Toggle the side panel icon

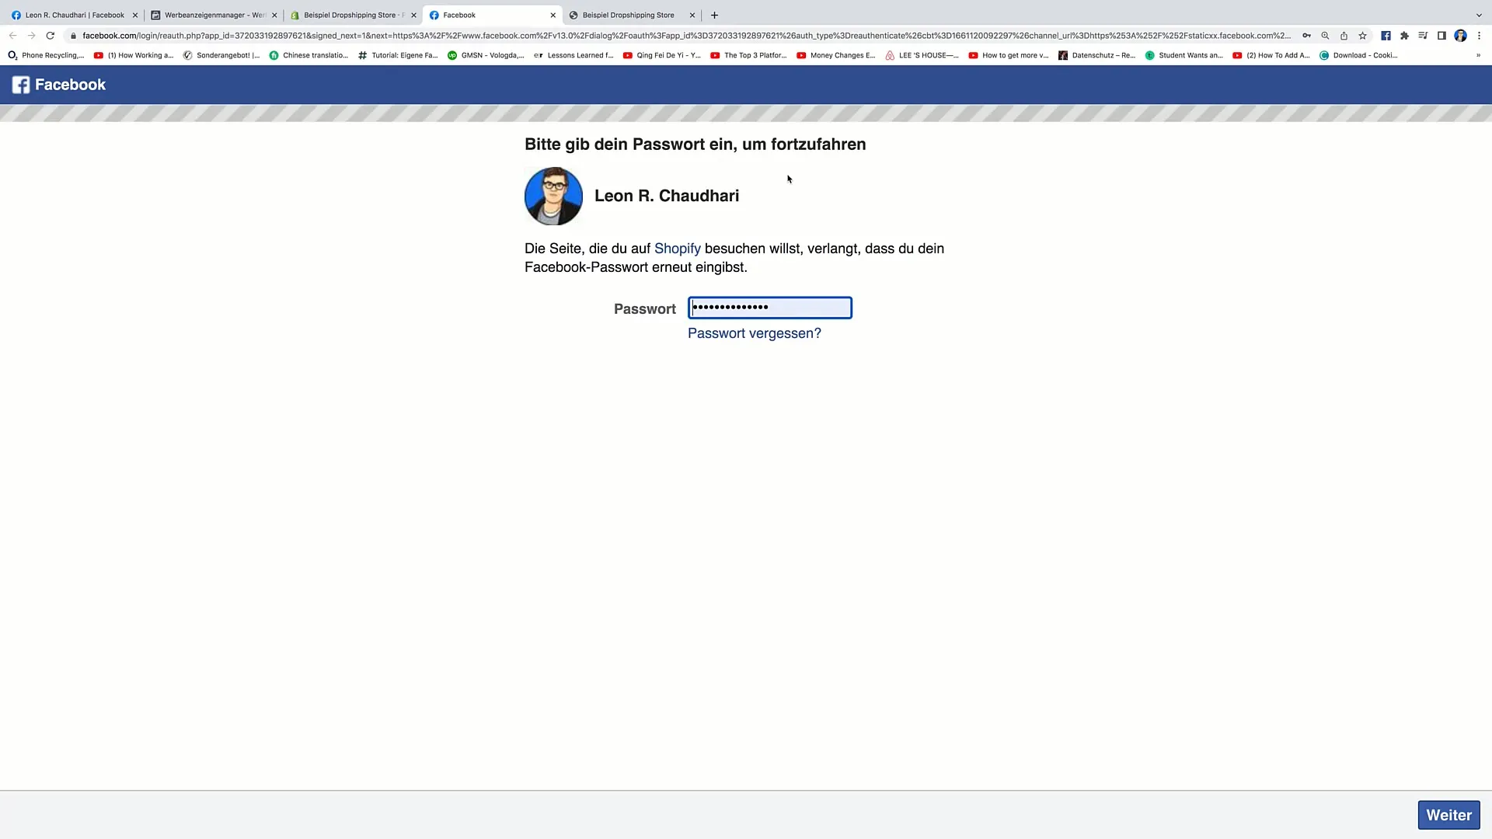(1441, 36)
